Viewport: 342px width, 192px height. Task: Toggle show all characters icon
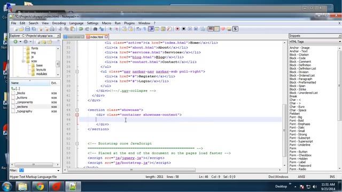pyautogui.click(x=145, y=29)
